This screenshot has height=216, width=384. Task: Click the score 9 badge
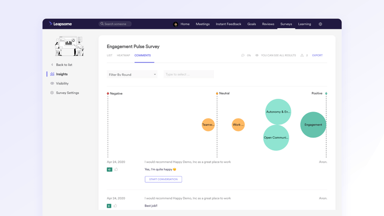point(109,206)
